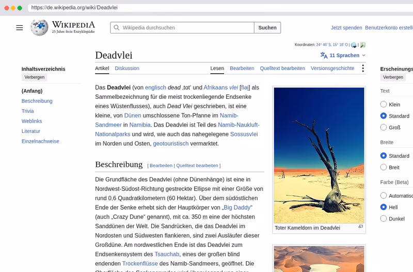The image size is (413, 272).
Task: Open the OpenStreetMap icon beside coordinates
Action: click(363, 45)
